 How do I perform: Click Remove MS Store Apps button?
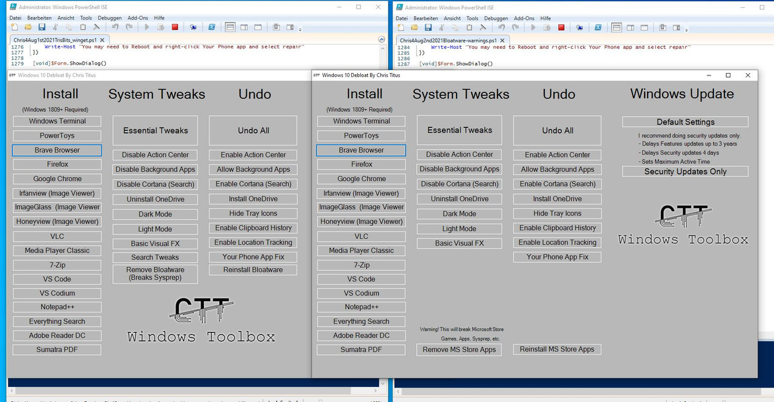[460, 349]
